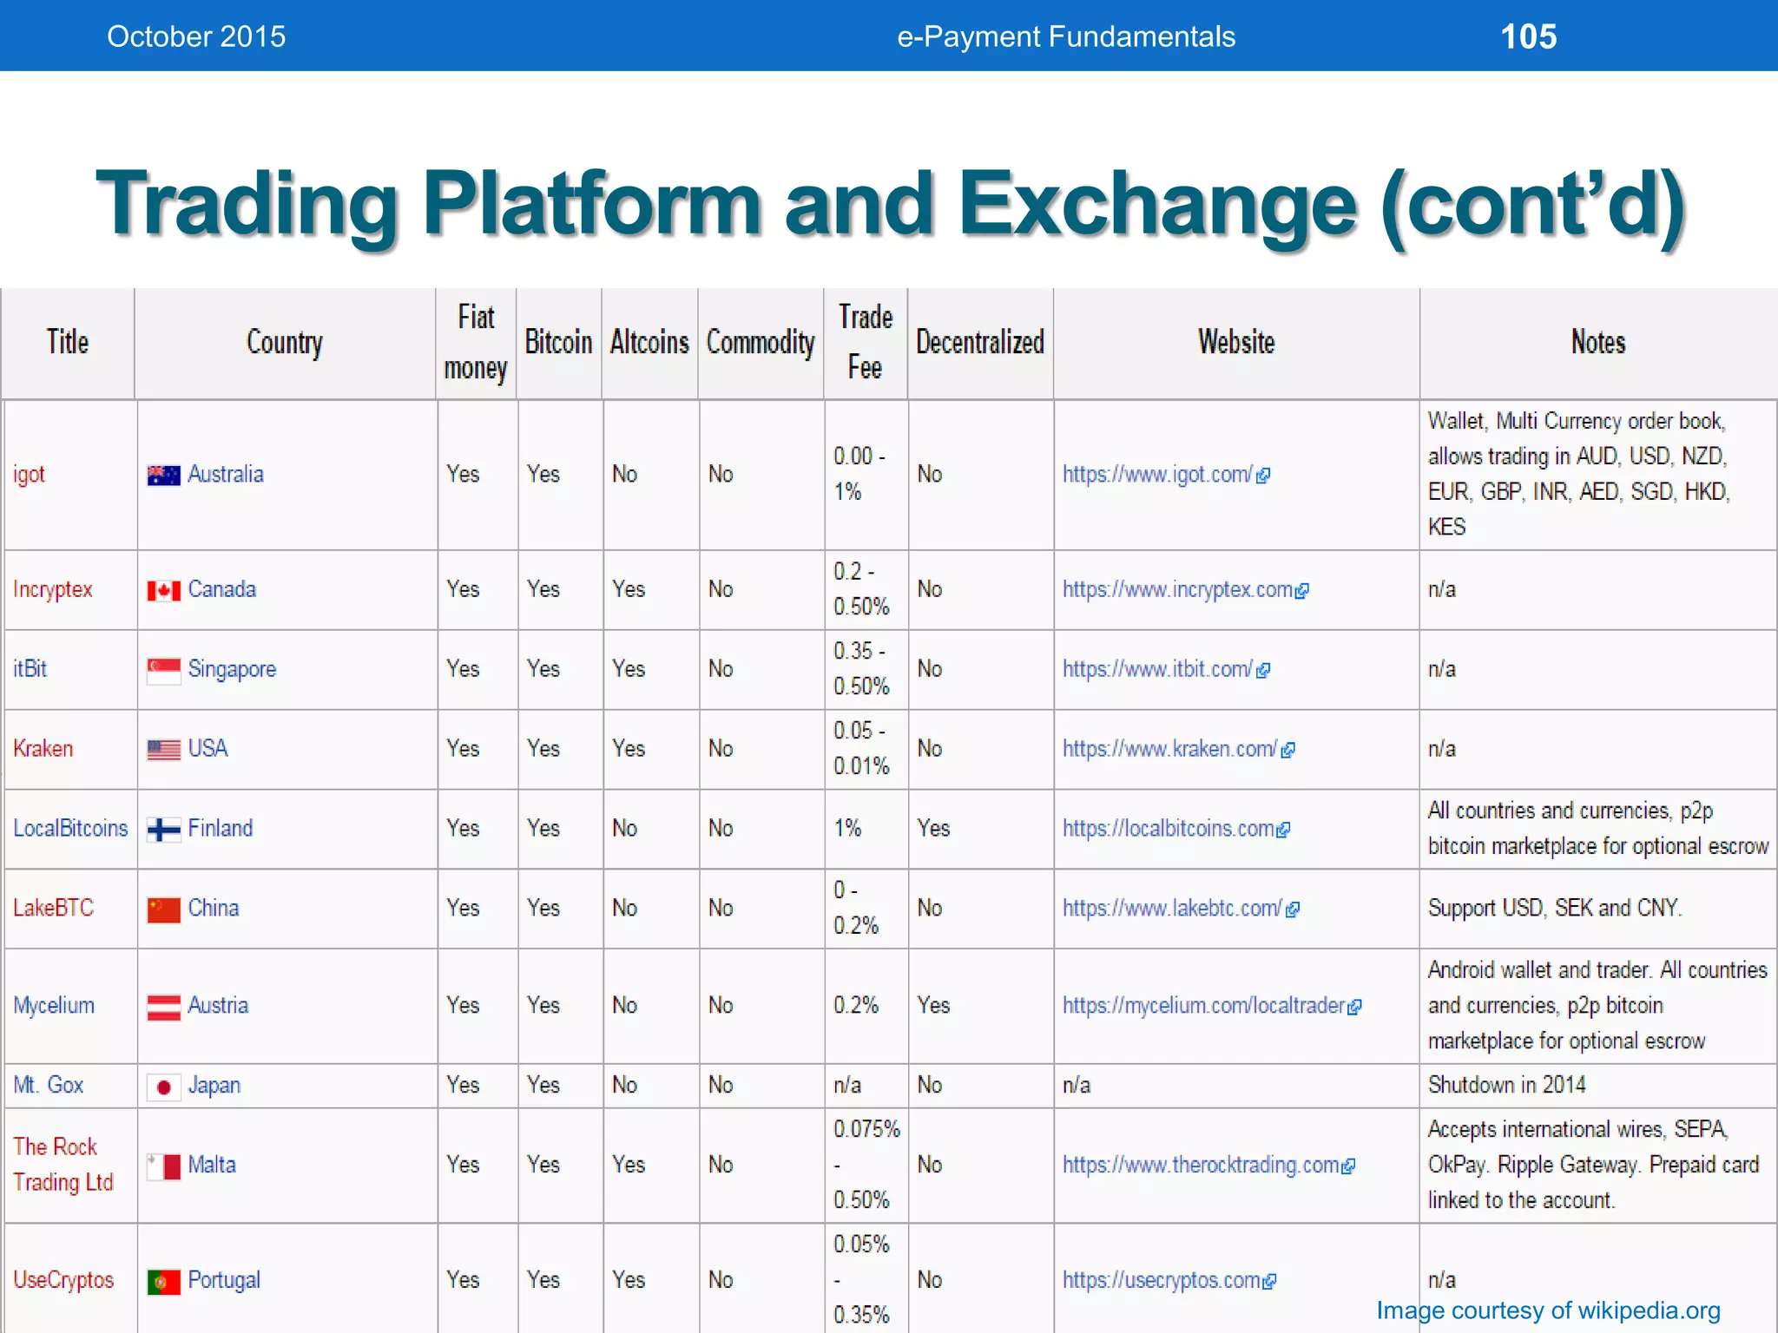Follow the Japan country link
1778x1333 pixels.
pyautogui.click(x=214, y=1086)
